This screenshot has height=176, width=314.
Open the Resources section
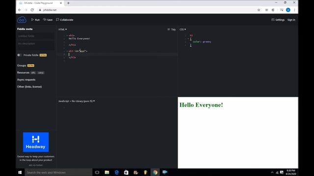(23, 73)
